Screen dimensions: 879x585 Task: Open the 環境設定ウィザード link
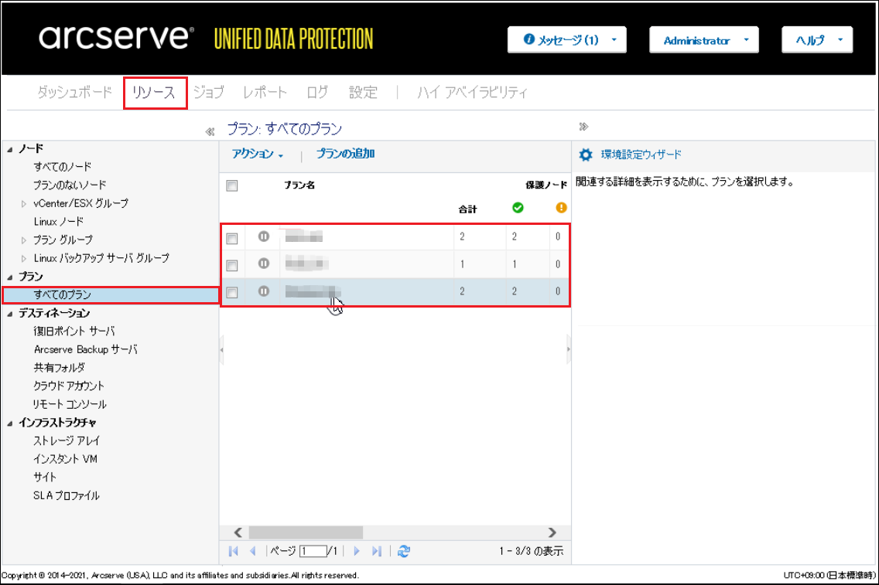[641, 155]
